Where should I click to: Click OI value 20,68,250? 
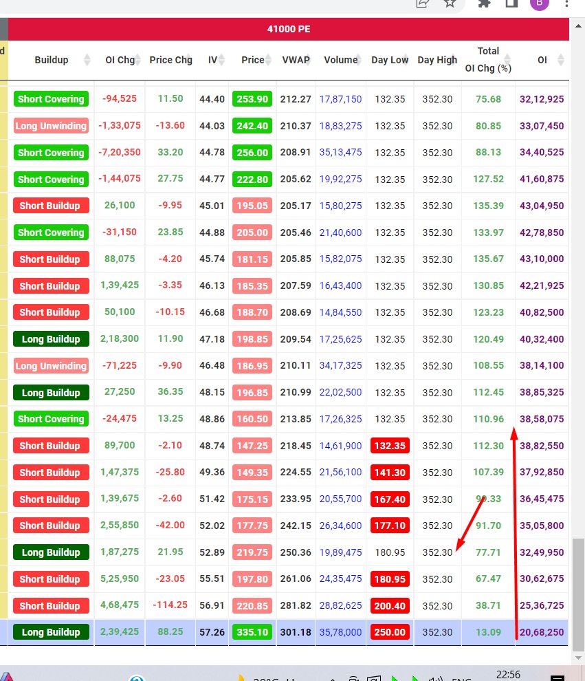(542, 632)
